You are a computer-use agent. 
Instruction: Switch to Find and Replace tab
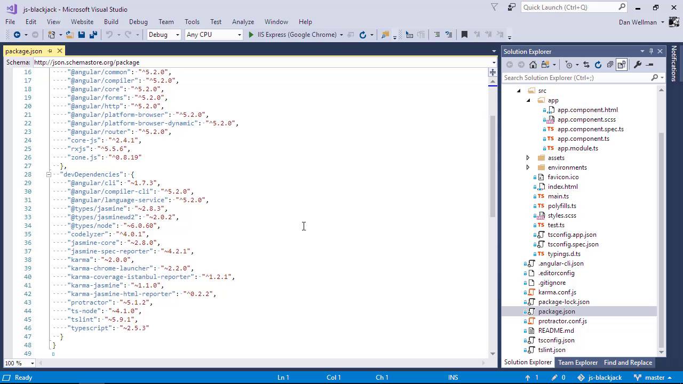[628, 363]
